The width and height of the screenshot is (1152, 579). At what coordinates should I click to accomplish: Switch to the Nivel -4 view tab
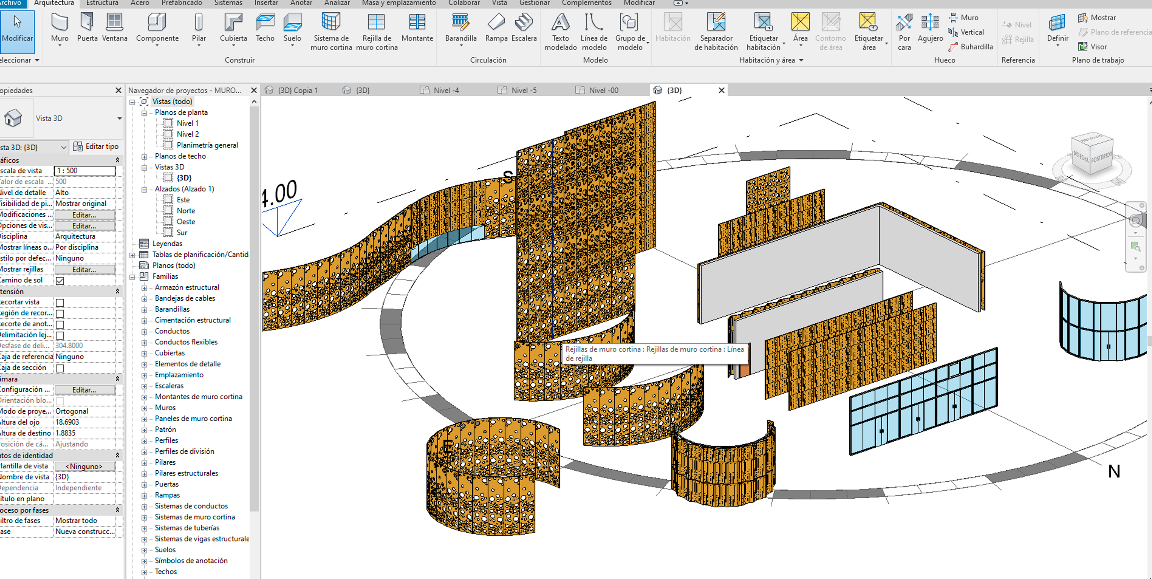pos(446,90)
